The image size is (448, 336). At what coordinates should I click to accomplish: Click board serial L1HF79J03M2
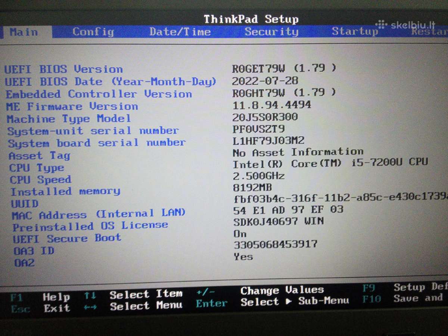point(268,141)
